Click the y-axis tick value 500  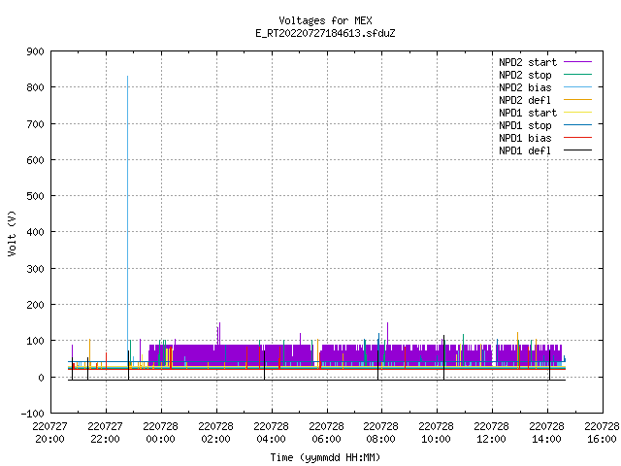coord(35,196)
